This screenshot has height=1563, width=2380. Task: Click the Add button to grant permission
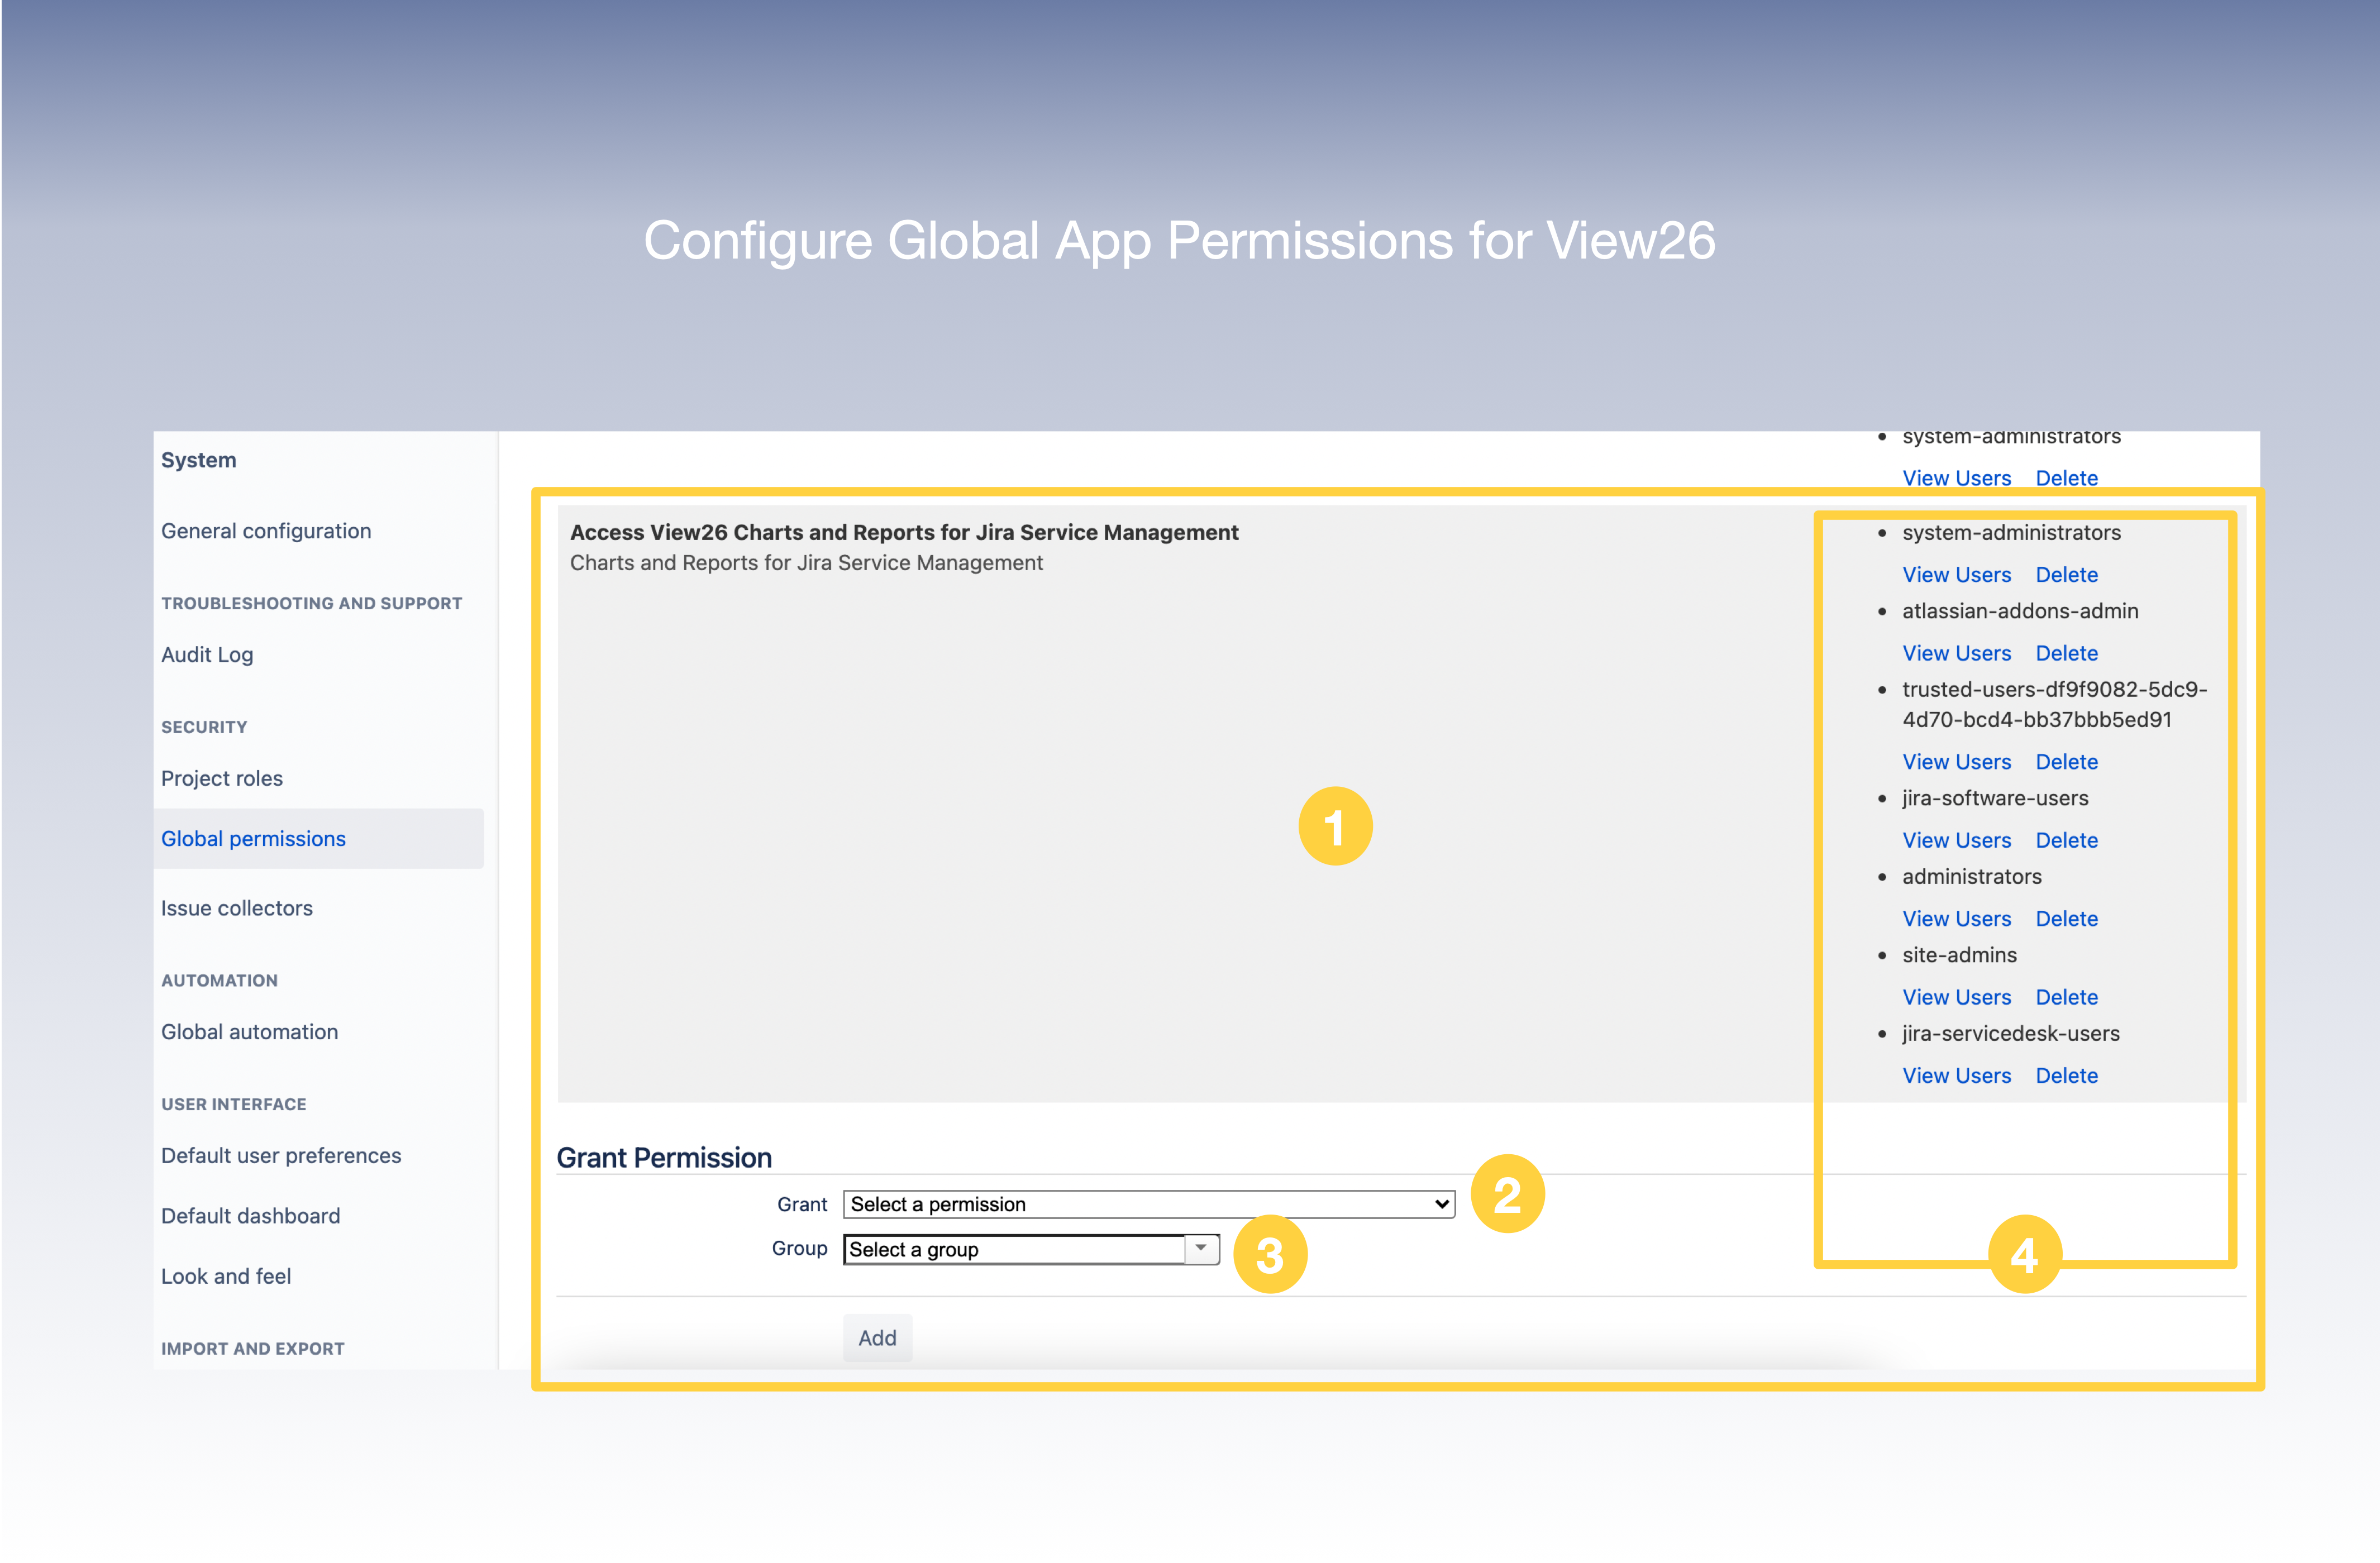(876, 1338)
